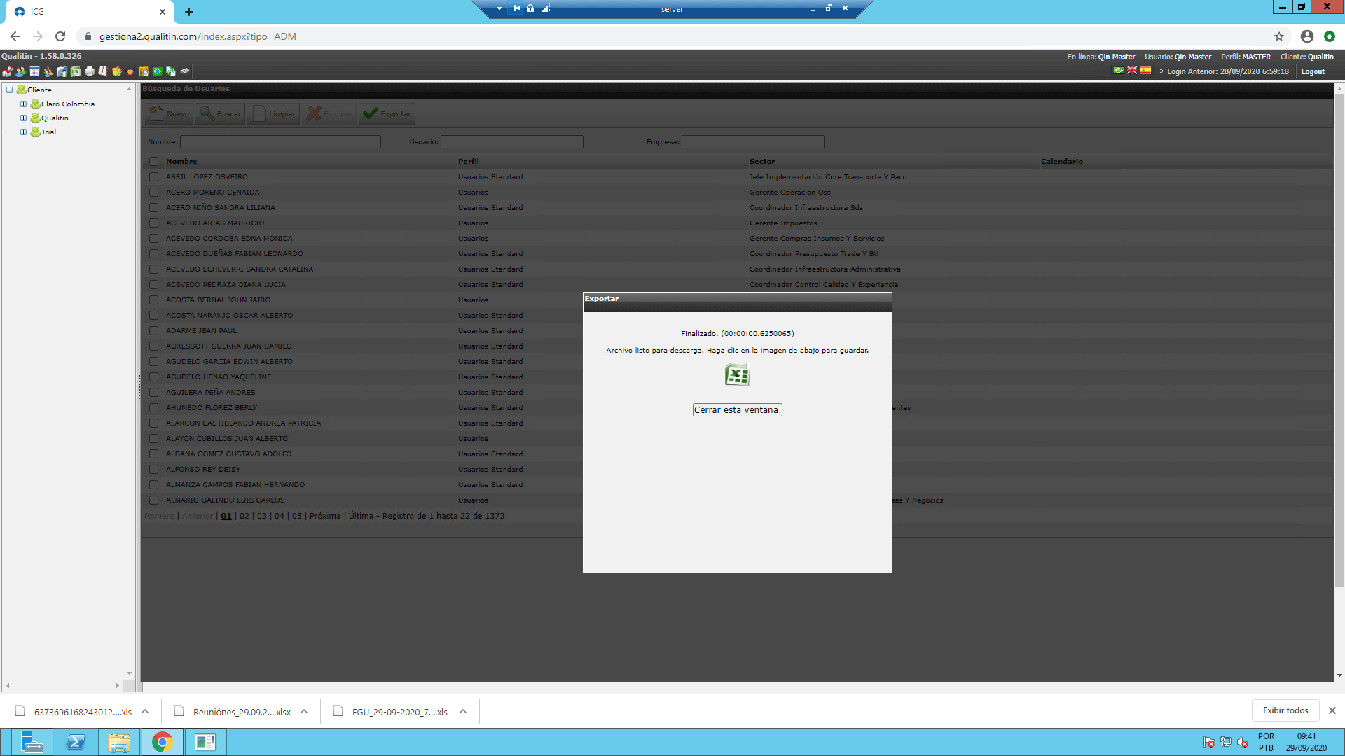Bookmark this page with the star icon
Viewport: 1345px width, 756px height.
[1279, 36]
